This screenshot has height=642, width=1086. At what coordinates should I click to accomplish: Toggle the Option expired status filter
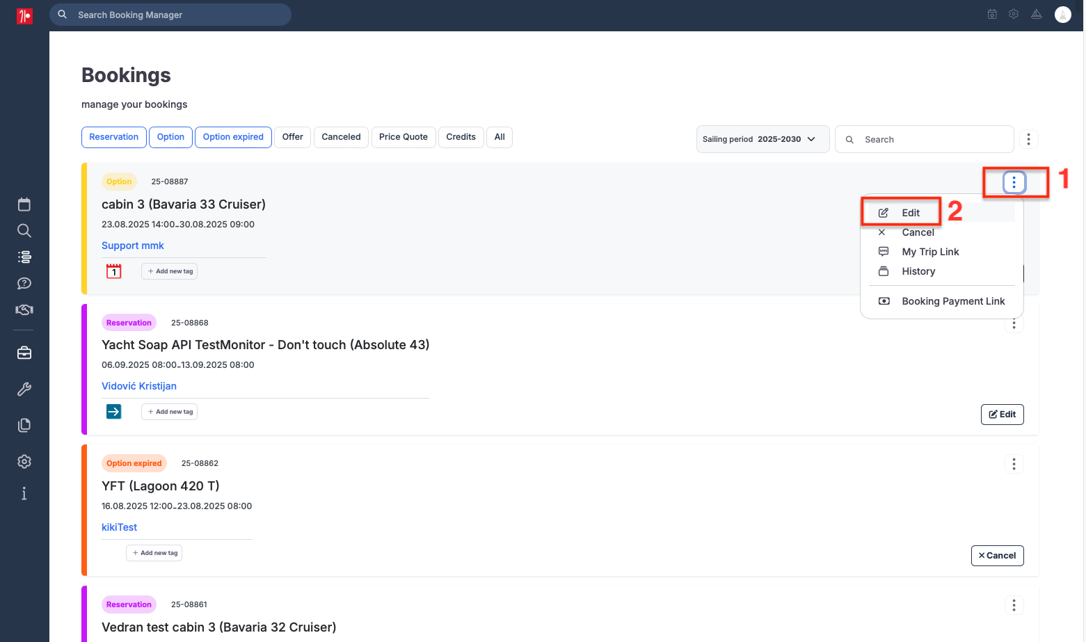click(233, 137)
